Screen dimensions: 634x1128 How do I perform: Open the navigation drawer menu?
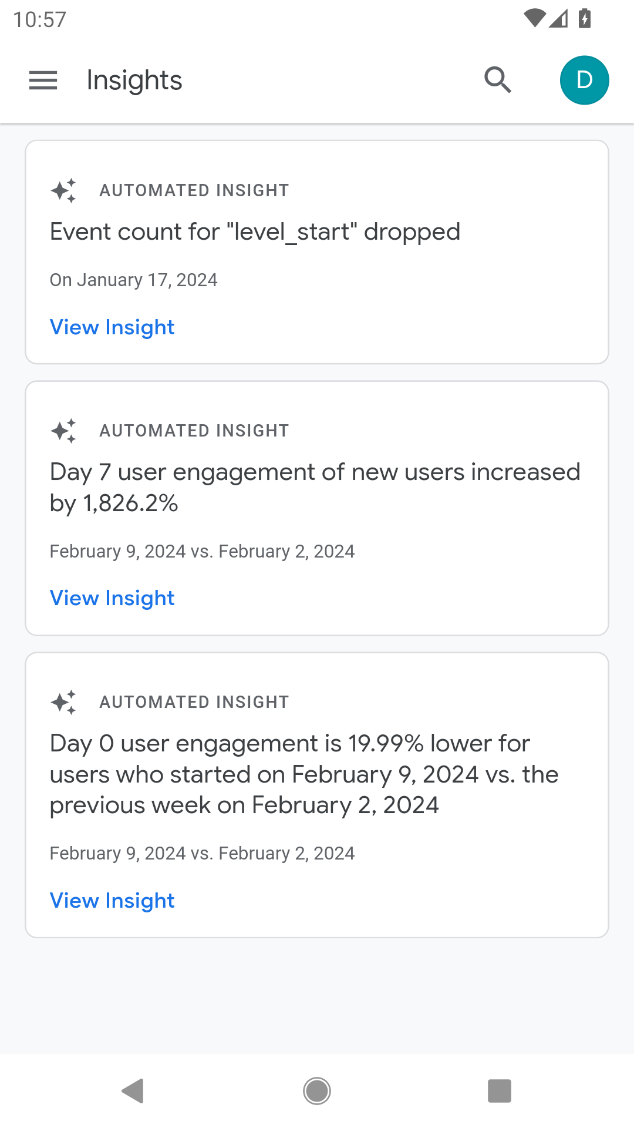tap(43, 80)
